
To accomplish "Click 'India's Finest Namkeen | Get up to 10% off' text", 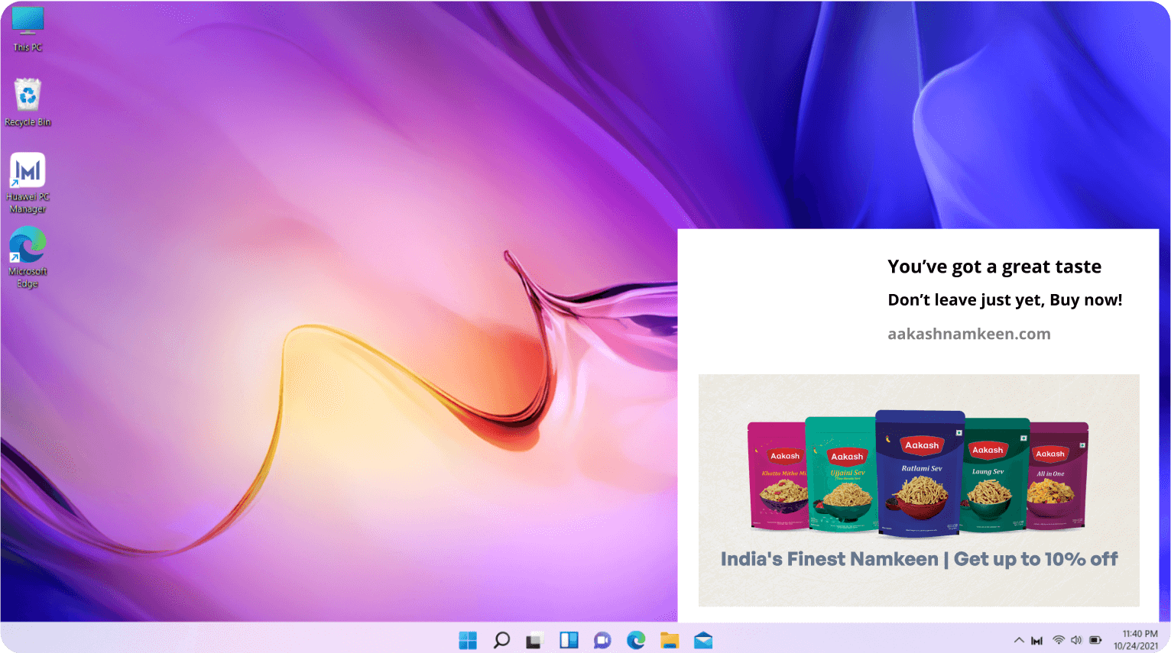I will [919, 559].
